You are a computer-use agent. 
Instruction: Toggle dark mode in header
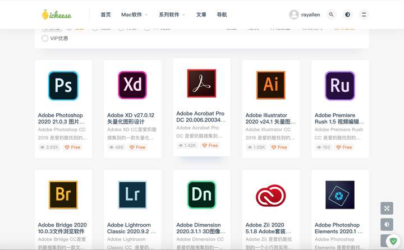(x=347, y=15)
